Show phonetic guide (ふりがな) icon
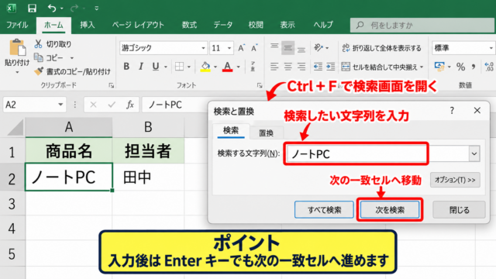Screen dimensions: 496x279 tap(253, 67)
